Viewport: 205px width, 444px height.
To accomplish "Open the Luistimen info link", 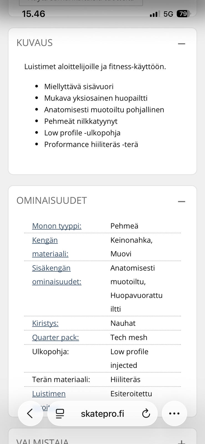I will click(49, 393).
